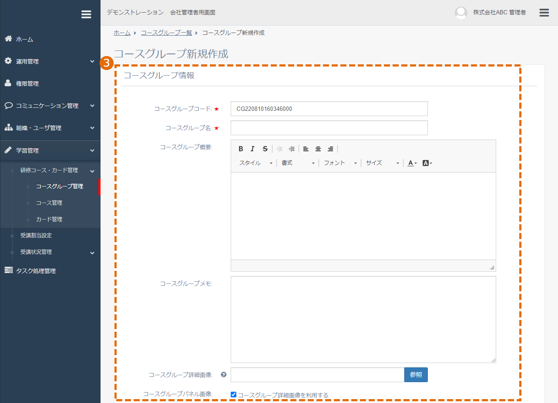Screen dimensions: 558x403
Task: Click the help icon beside コースグループ詳細画像
Action: [224, 374]
